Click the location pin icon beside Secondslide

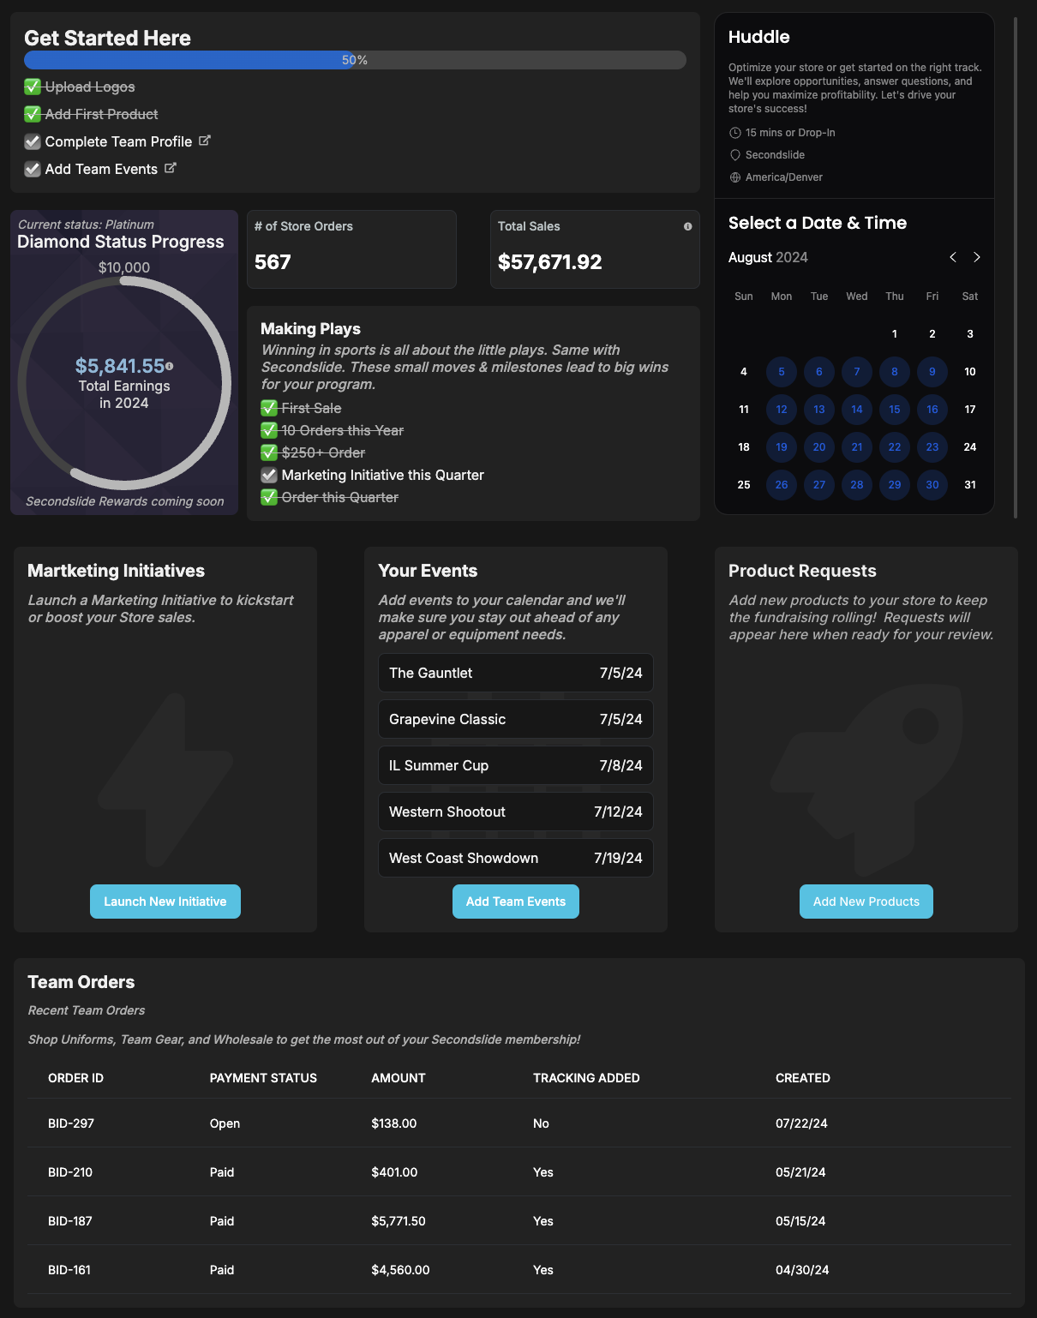coord(735,155)
